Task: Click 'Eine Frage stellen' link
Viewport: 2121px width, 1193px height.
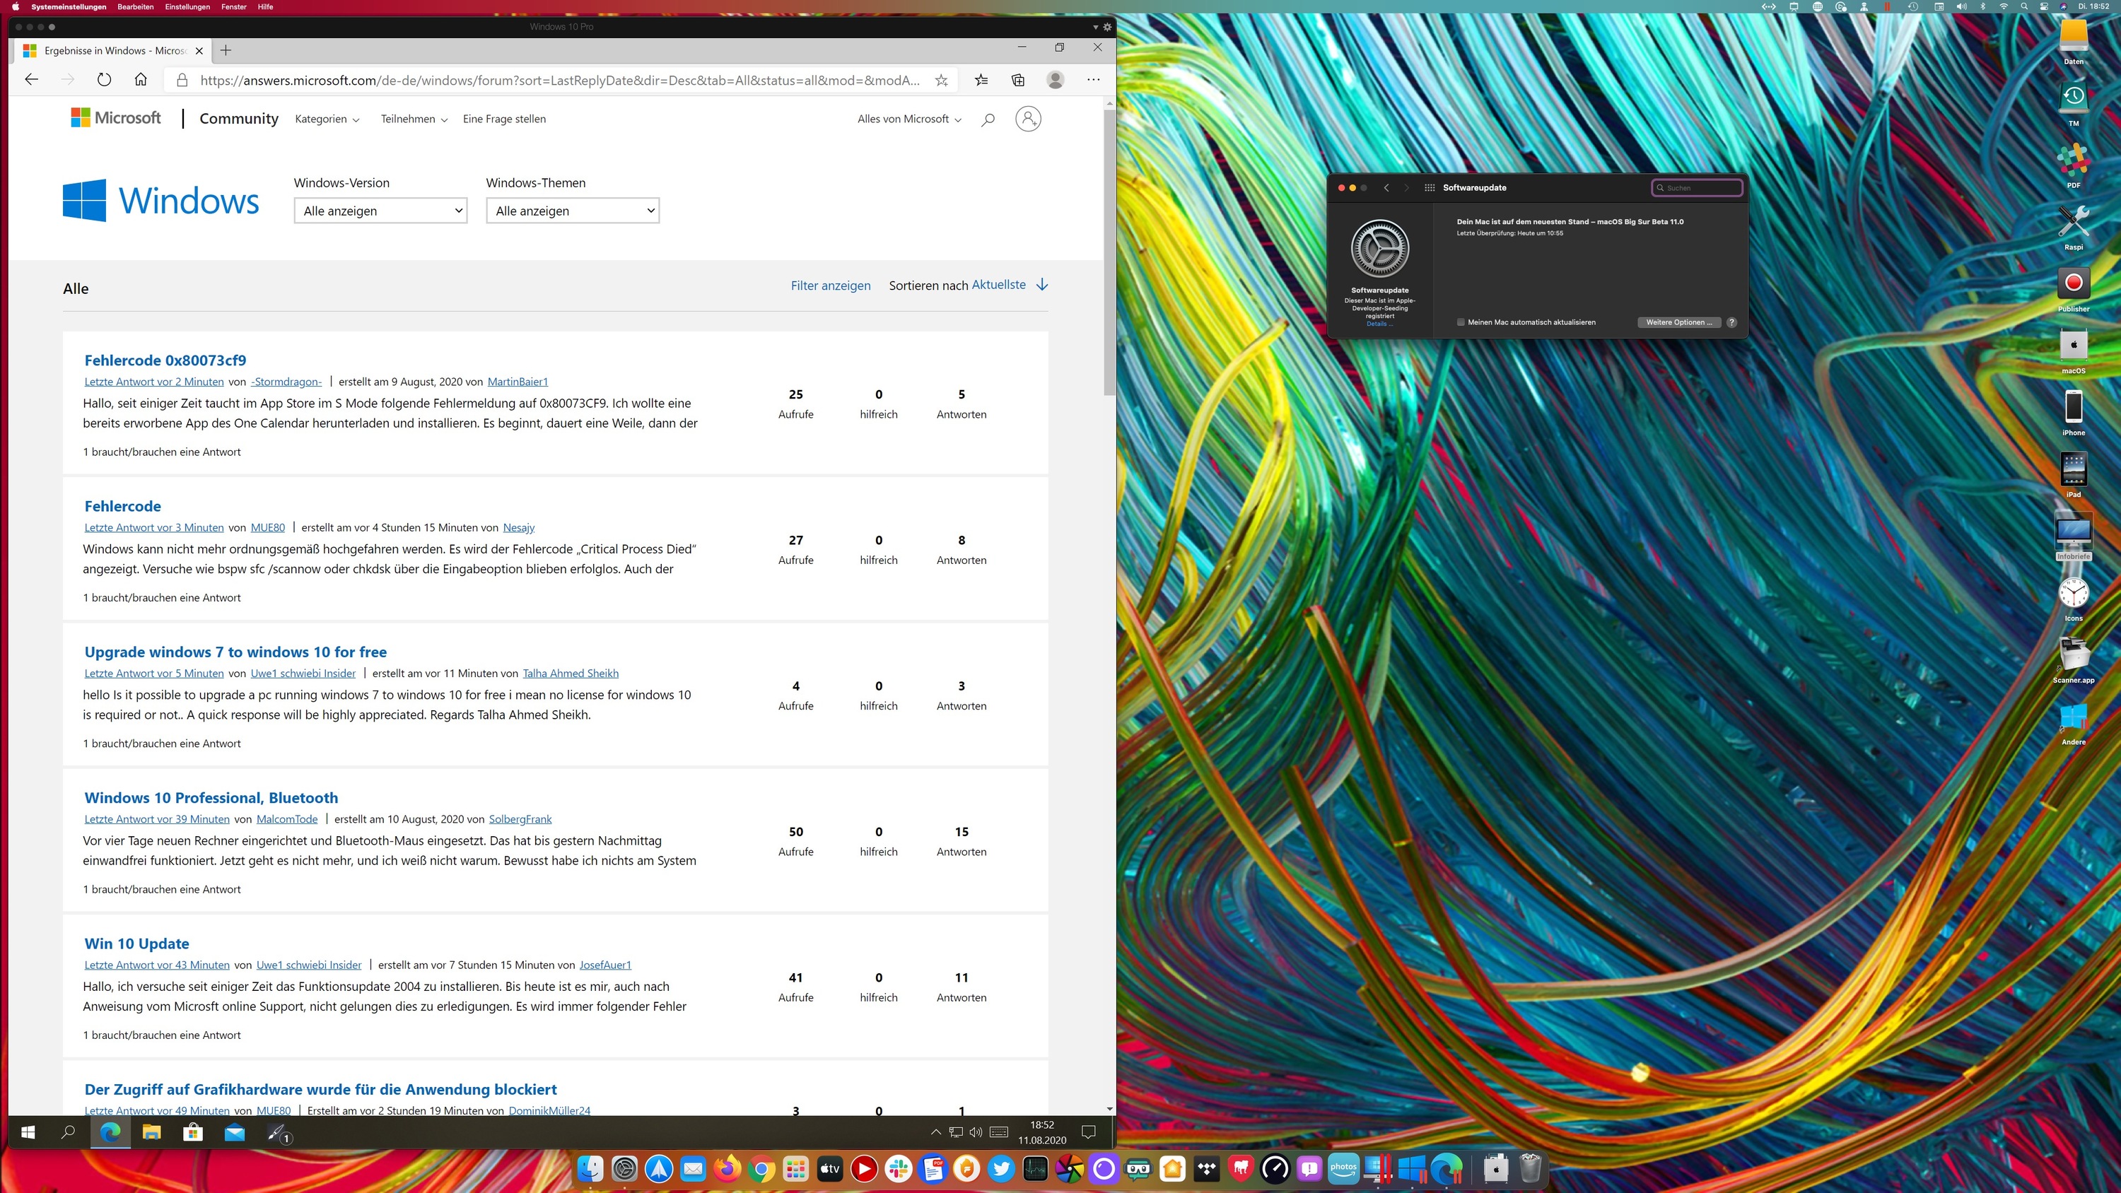Action: tap(504, 119)
